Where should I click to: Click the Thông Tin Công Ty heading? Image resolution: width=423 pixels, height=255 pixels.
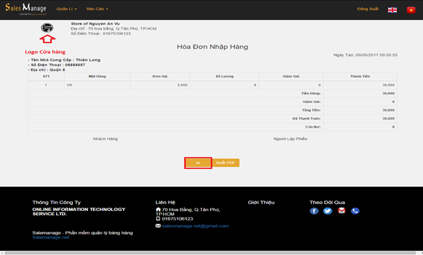[56, 203]
